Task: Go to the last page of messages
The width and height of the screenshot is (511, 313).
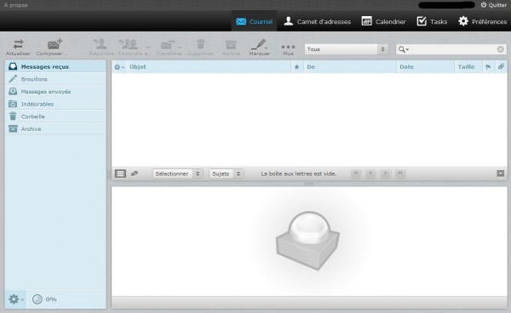Action: click(400, 174)
